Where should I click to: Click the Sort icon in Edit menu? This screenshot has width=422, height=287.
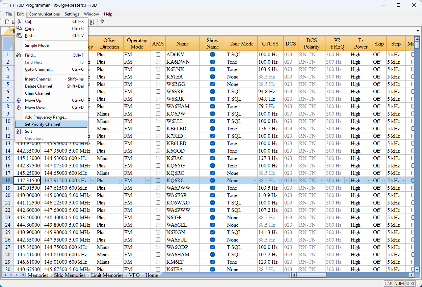pos(19,131)
